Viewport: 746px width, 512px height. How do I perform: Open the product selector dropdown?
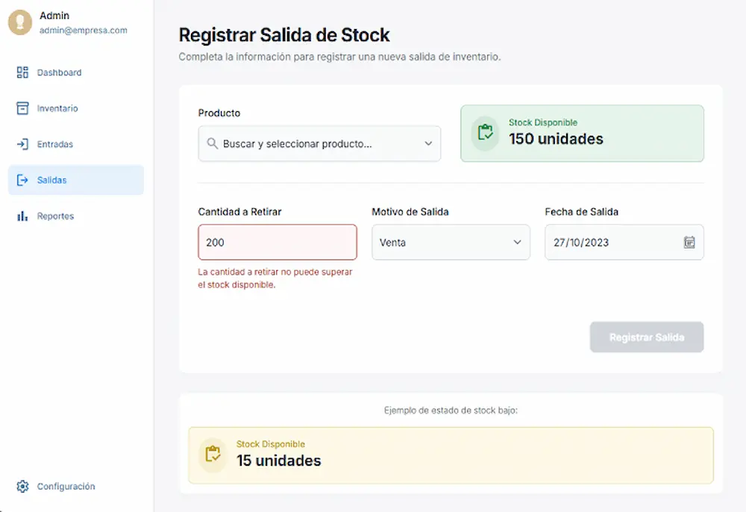click(428, 144)
